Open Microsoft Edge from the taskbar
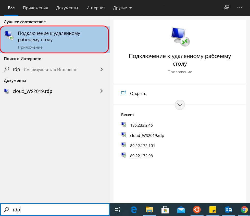Screen dimensions: 250x216 (134, 210)
